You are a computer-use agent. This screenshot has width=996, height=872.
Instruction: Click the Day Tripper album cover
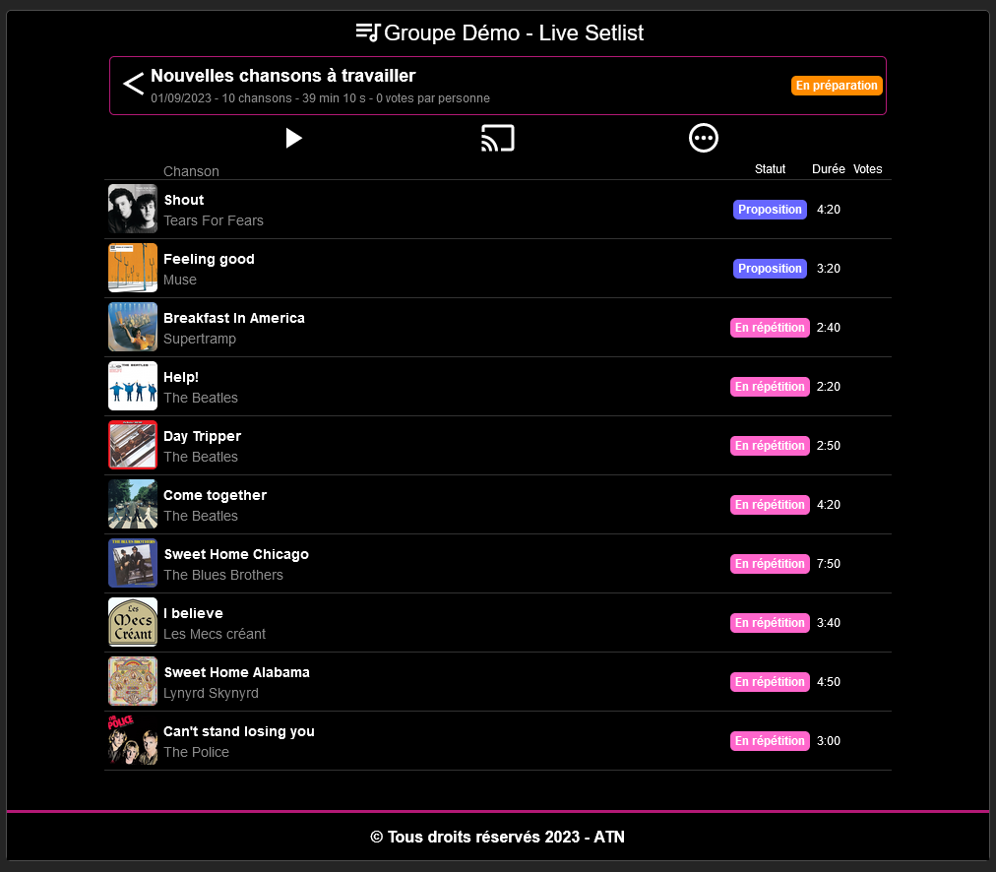point(133,445)
